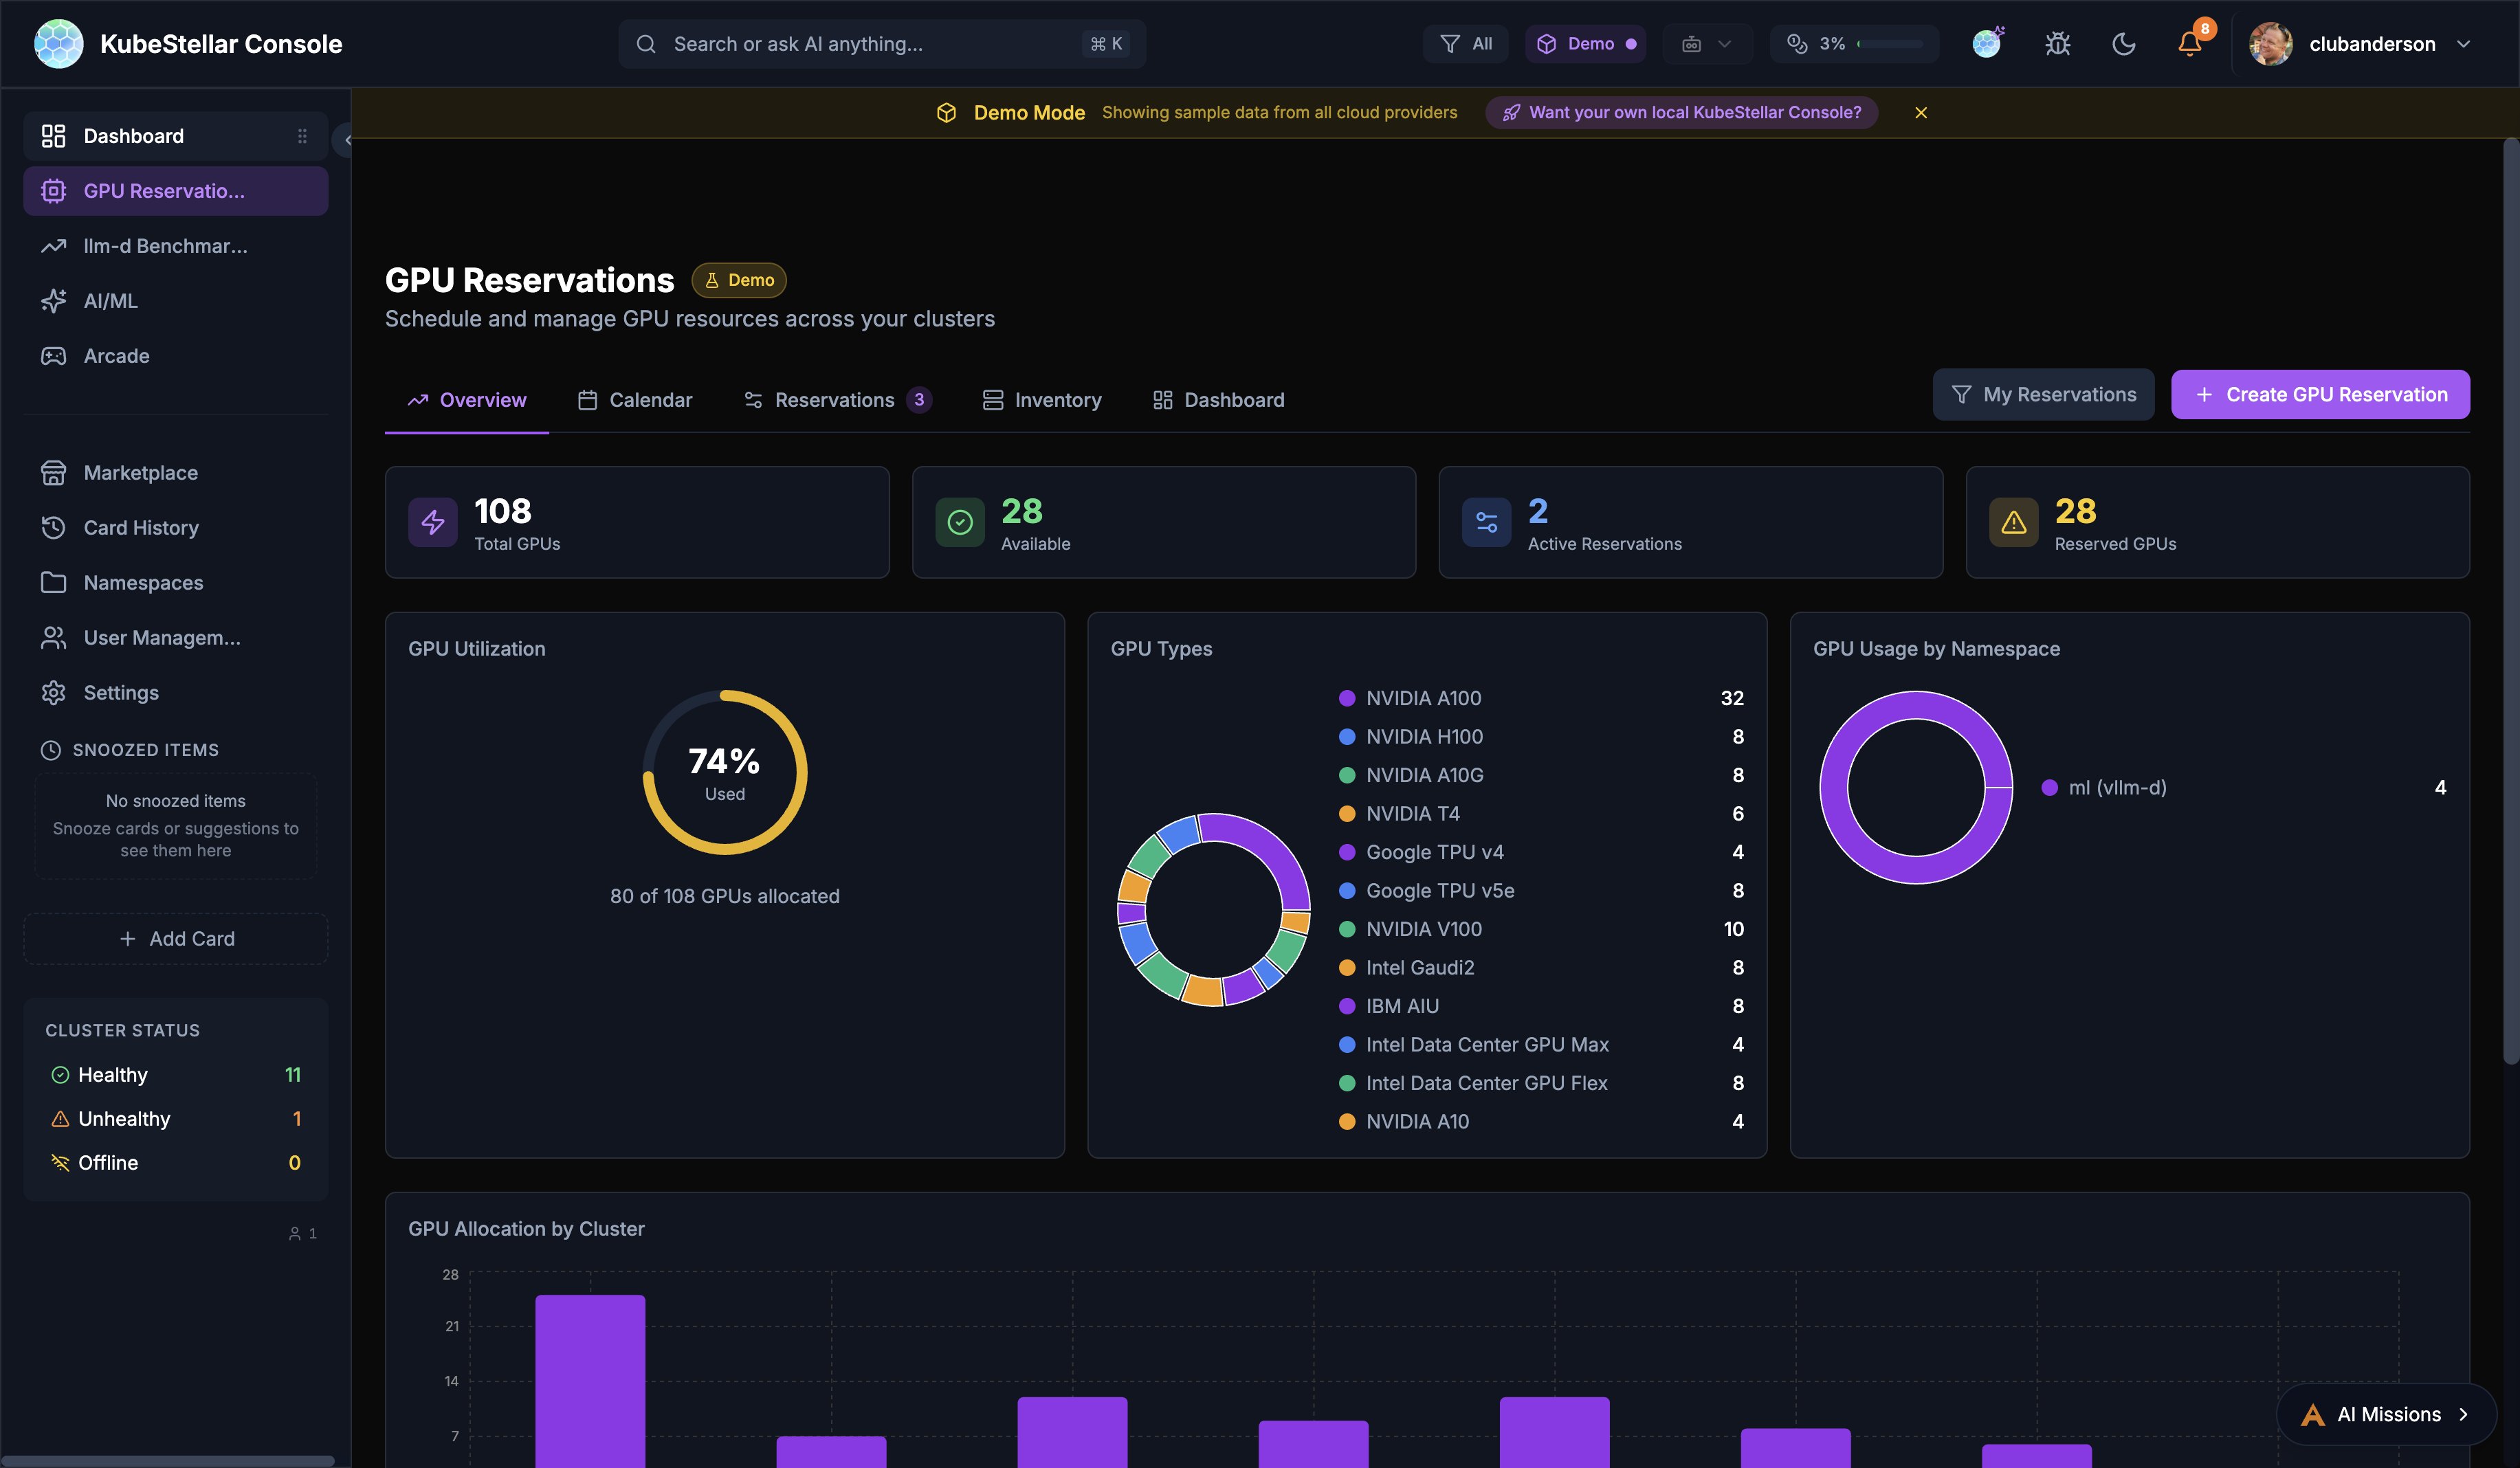Open the Arcade gamepad icon

[x=54, y=355]
